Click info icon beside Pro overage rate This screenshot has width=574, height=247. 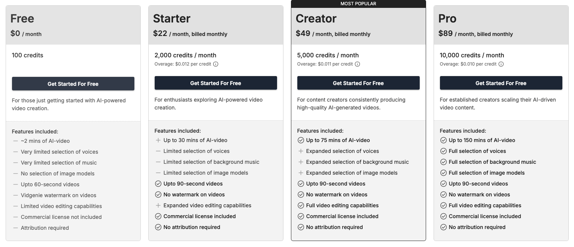501,64
